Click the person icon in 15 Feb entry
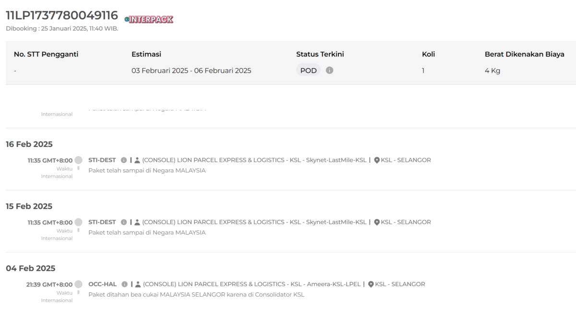 coord(137,222)
